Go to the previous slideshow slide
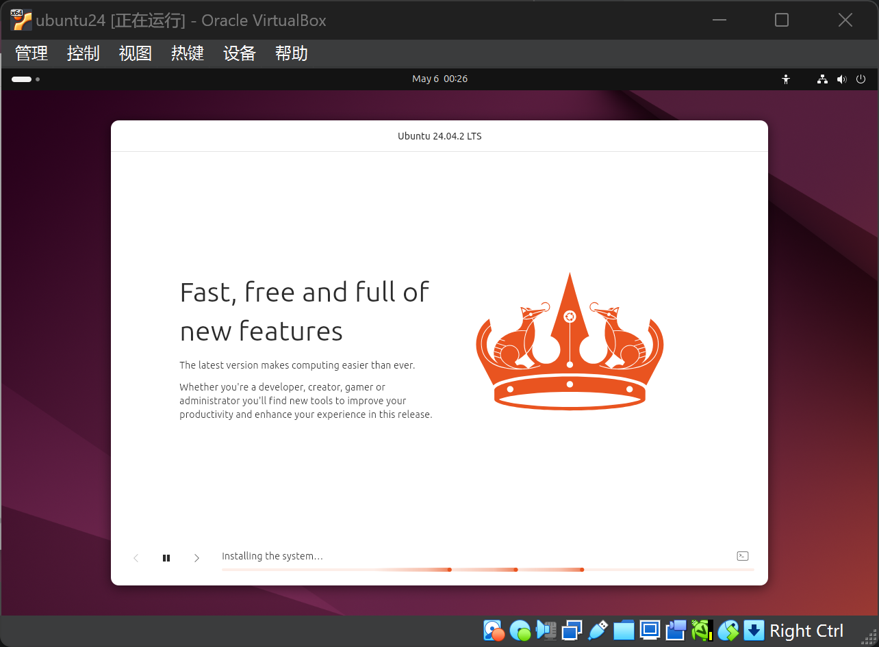The height and width of the screenshot is (647, 879). pyautogui.click(x=136, y=558)
